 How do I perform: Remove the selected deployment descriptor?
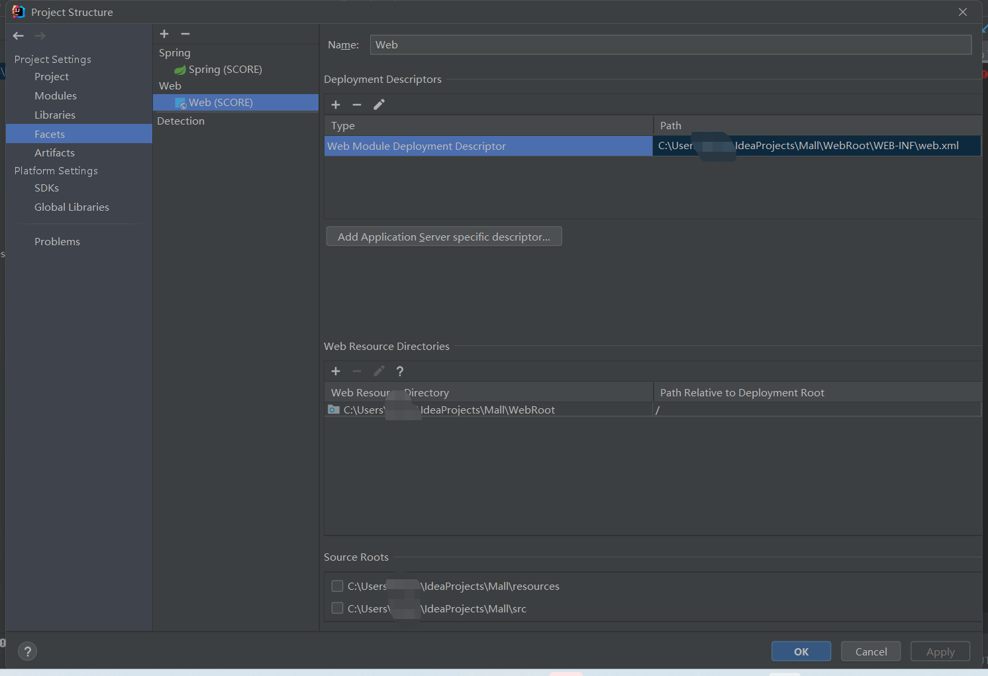[x=357, y=105]
